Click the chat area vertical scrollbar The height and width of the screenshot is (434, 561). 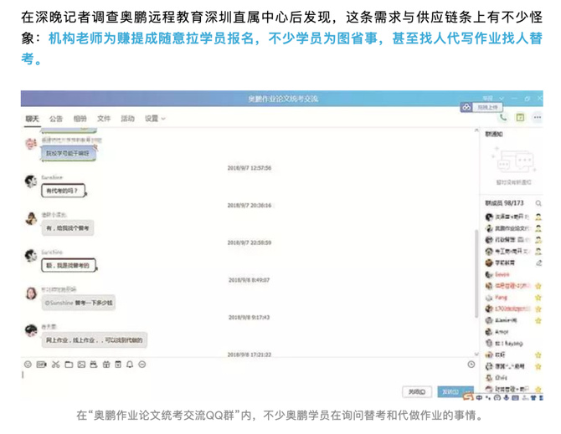click(x=476, y=273)
